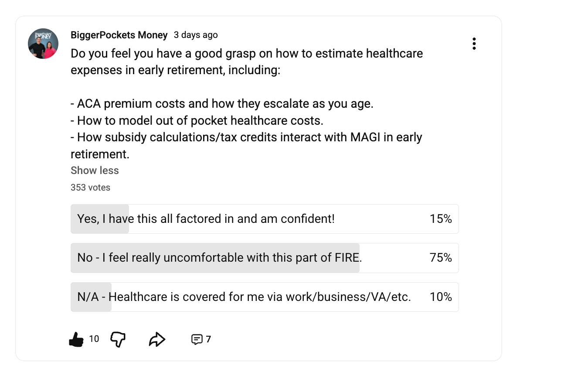Image resolution: width=564 pixels, height=379 pixels.
Task: Open comments via speech bubble icon
Action: point(197,339)
